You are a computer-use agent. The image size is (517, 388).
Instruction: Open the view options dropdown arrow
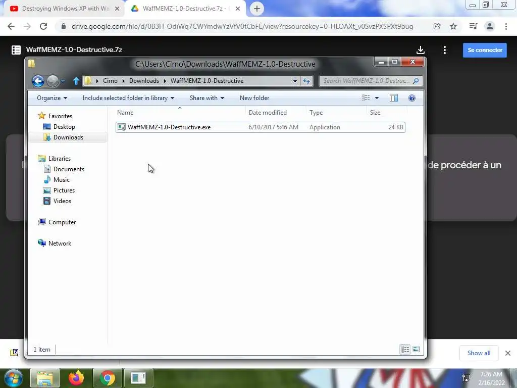377,98
